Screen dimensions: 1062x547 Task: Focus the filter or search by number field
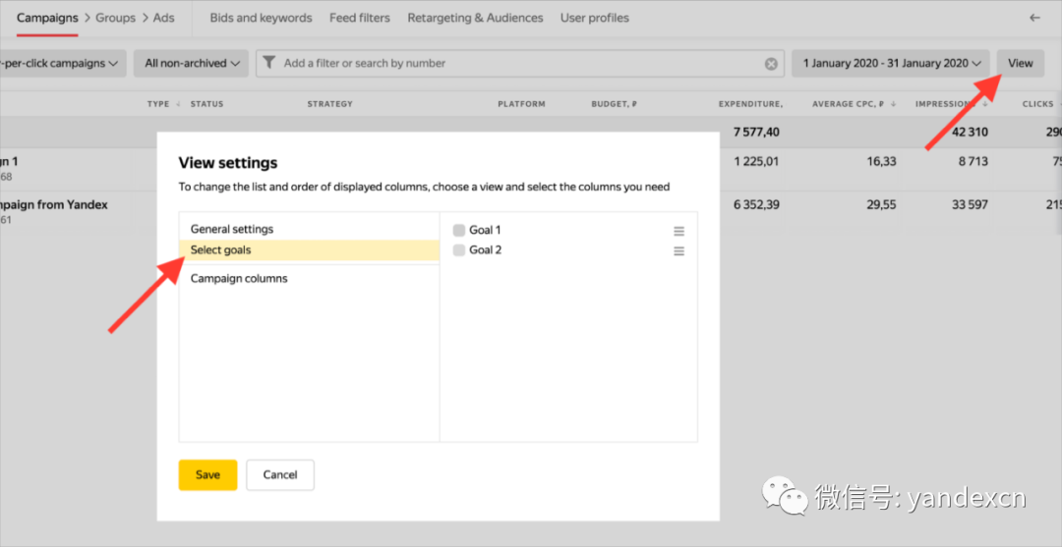pos(519,63)
